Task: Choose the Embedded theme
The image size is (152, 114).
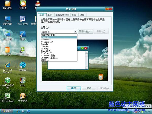Action: pos(59,40)
